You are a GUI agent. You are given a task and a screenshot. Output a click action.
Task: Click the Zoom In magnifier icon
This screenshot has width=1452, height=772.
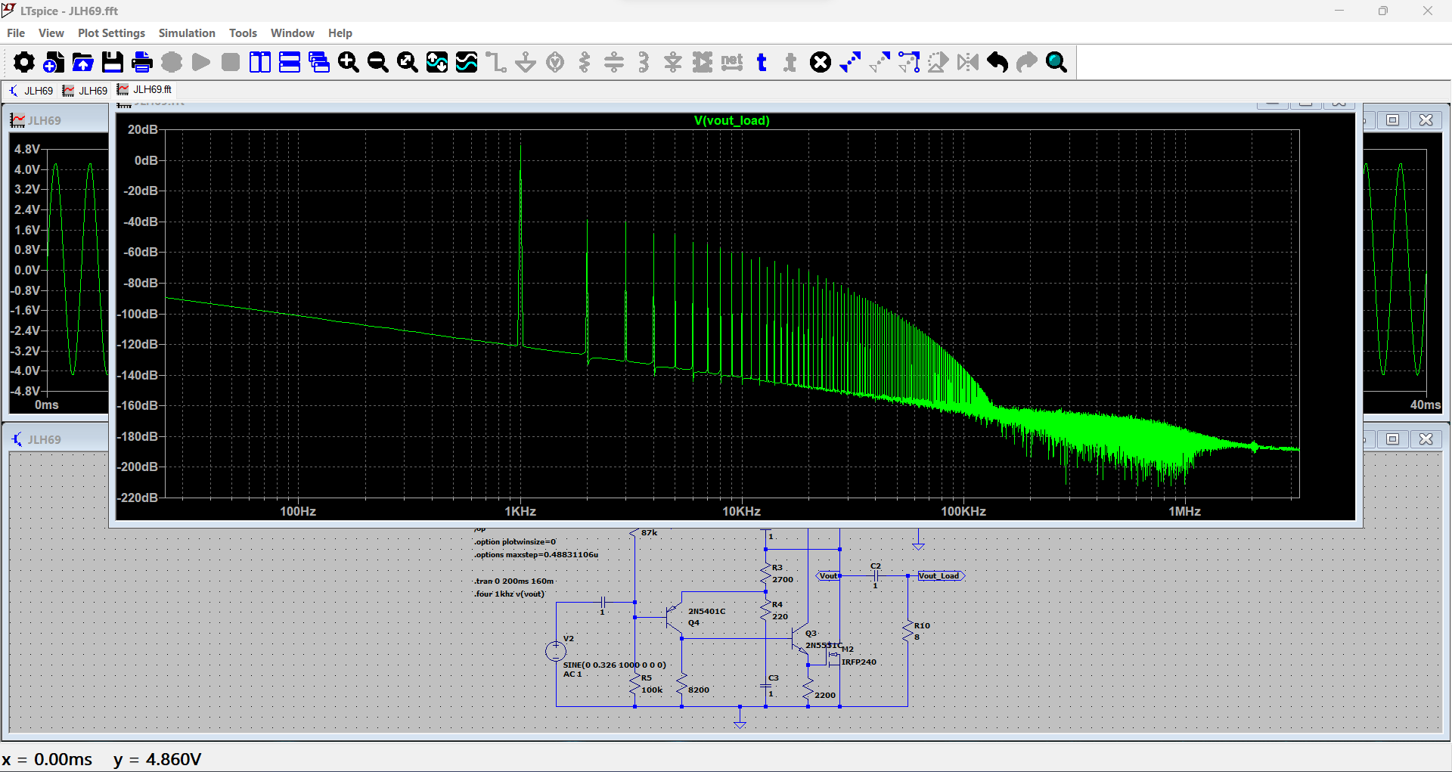[349, 62]
